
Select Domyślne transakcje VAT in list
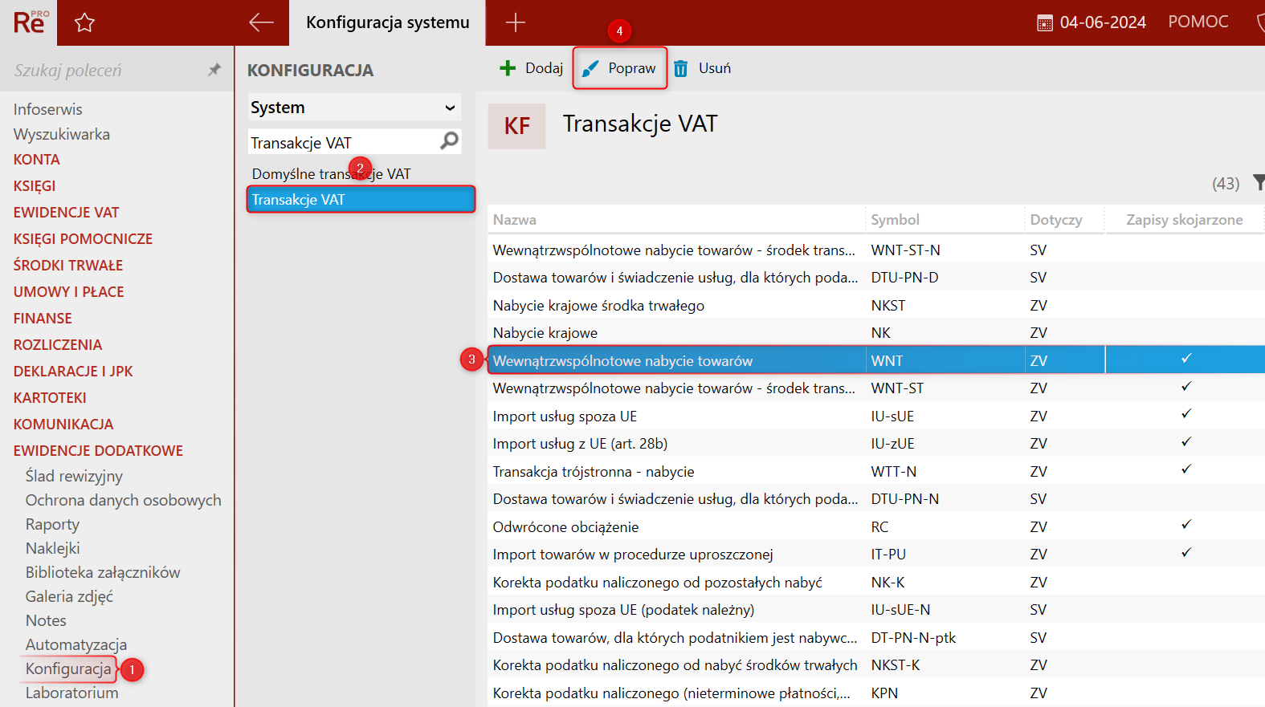coord(331,174)
